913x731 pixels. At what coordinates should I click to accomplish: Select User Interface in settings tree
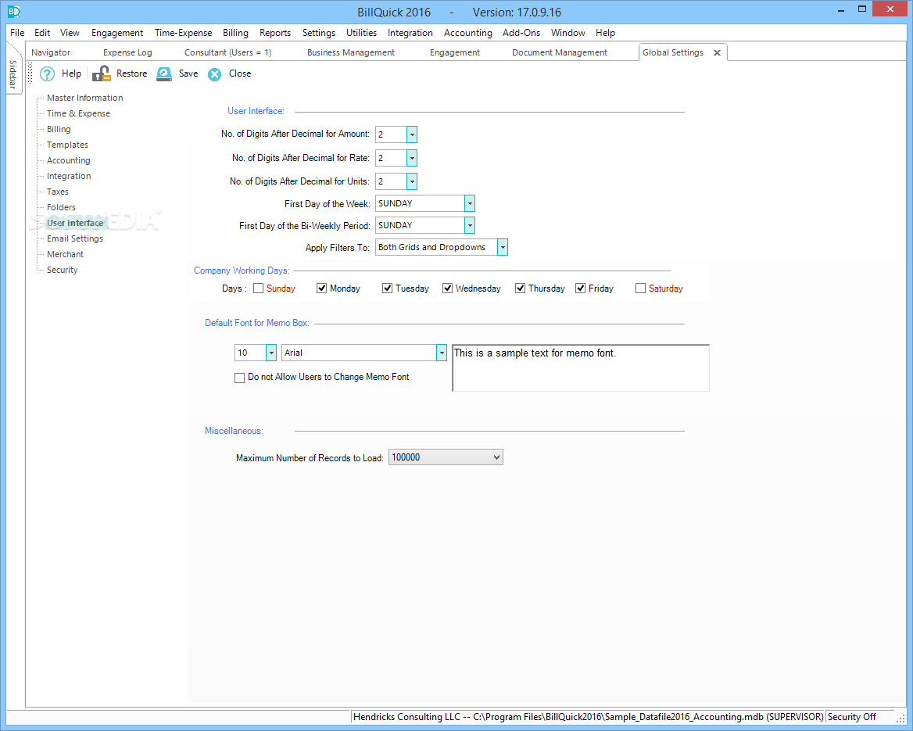point(75,223)
